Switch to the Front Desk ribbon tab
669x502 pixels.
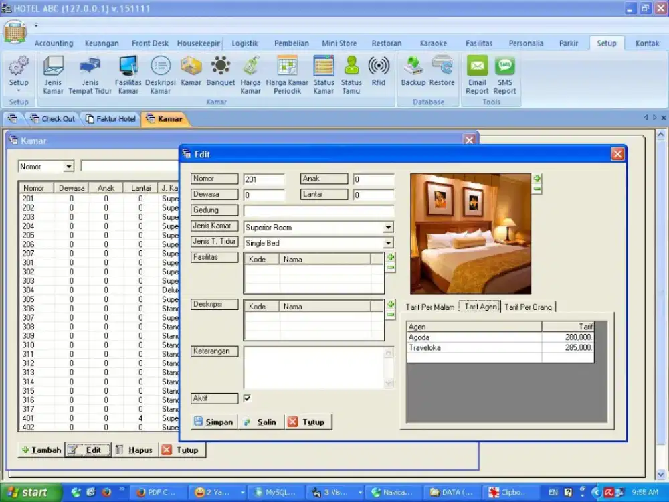(x=150, y=43)
